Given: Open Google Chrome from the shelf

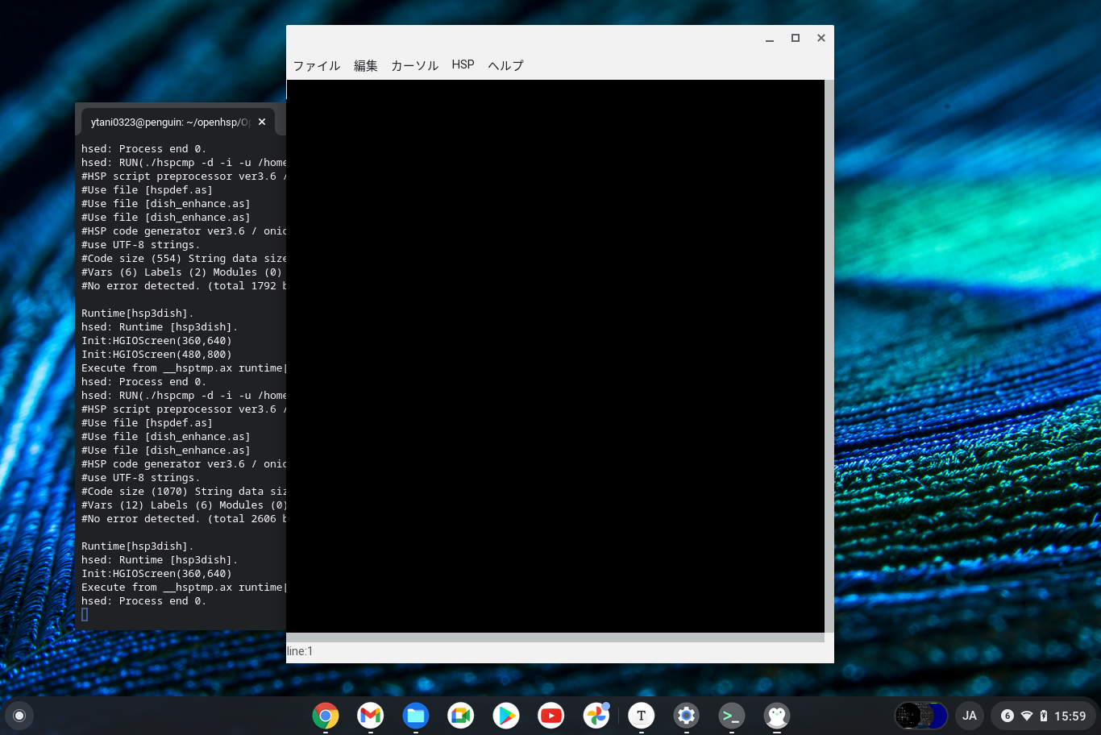Looking at the screenshot, I should coord(326,716).
